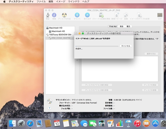Screen dimensions: 166x129
Task: Open Messages from the Dock
Action: [x=84, y=123]
